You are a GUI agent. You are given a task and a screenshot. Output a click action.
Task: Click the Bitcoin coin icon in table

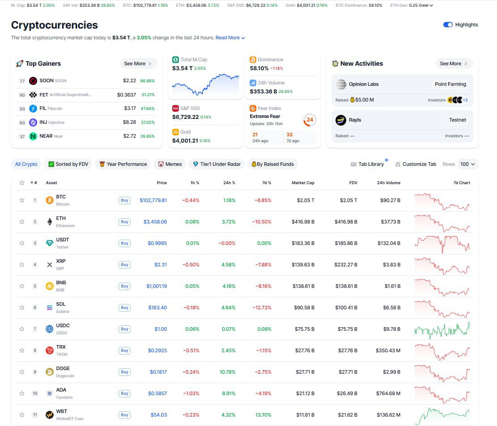pos(50,200)
